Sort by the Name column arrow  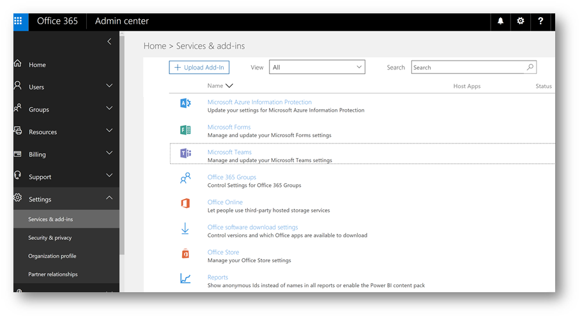pyautogui.click(x=229, y=86)
